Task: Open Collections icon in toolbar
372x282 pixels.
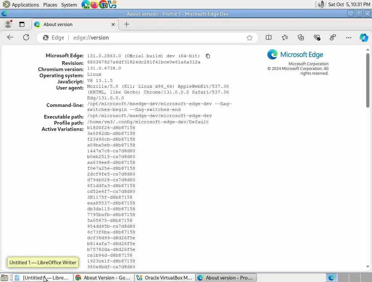Action: [300, 37]
